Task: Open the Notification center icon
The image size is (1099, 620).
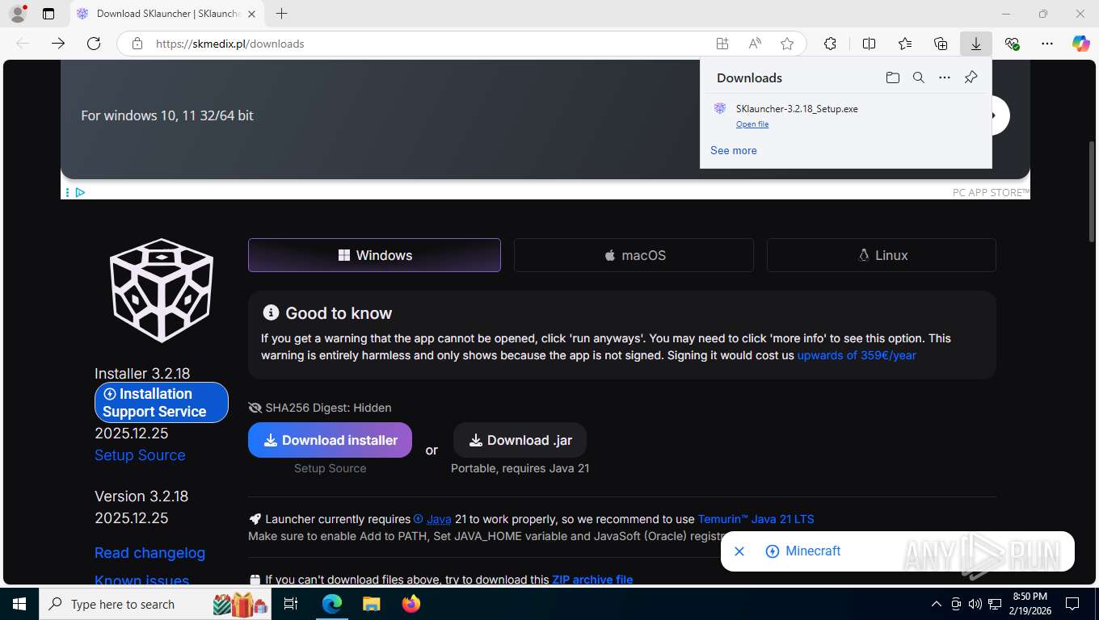Action: pyautogui.click(x=1072, y=604)
